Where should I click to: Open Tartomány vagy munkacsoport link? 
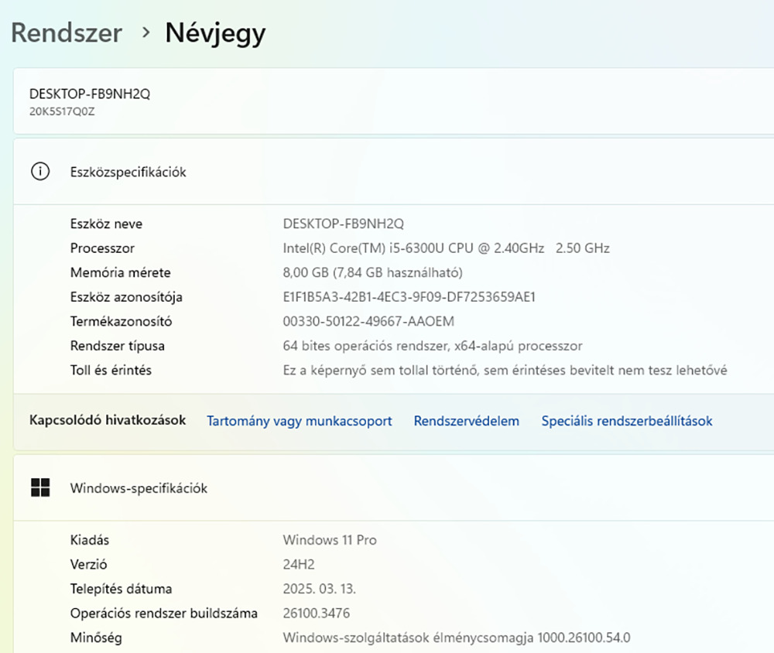pos(299,421)
